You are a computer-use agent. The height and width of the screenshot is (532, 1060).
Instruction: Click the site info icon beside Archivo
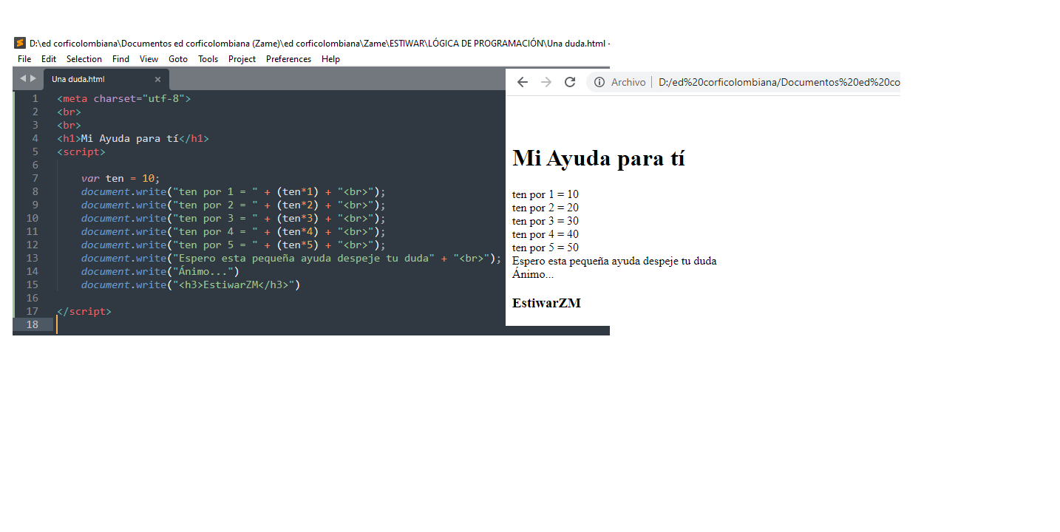tap(599, 82)
